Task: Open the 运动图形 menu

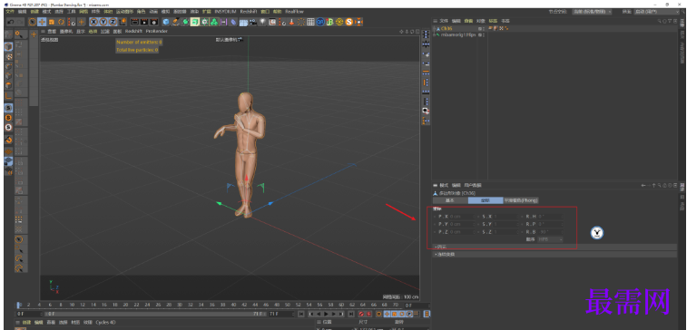Action: [124, 12]
